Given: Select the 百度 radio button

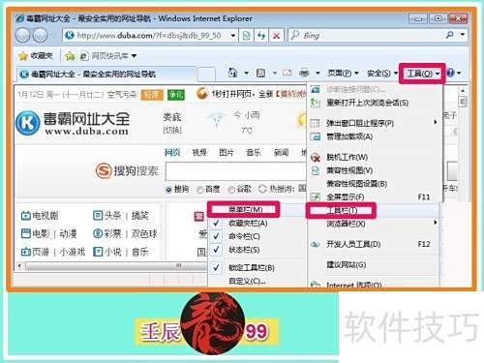Looking at the screenshot, I should tap(200, 190).
